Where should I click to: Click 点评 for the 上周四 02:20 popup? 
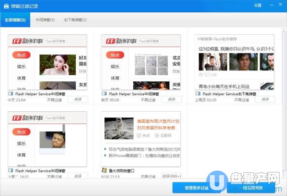[265, 99]
